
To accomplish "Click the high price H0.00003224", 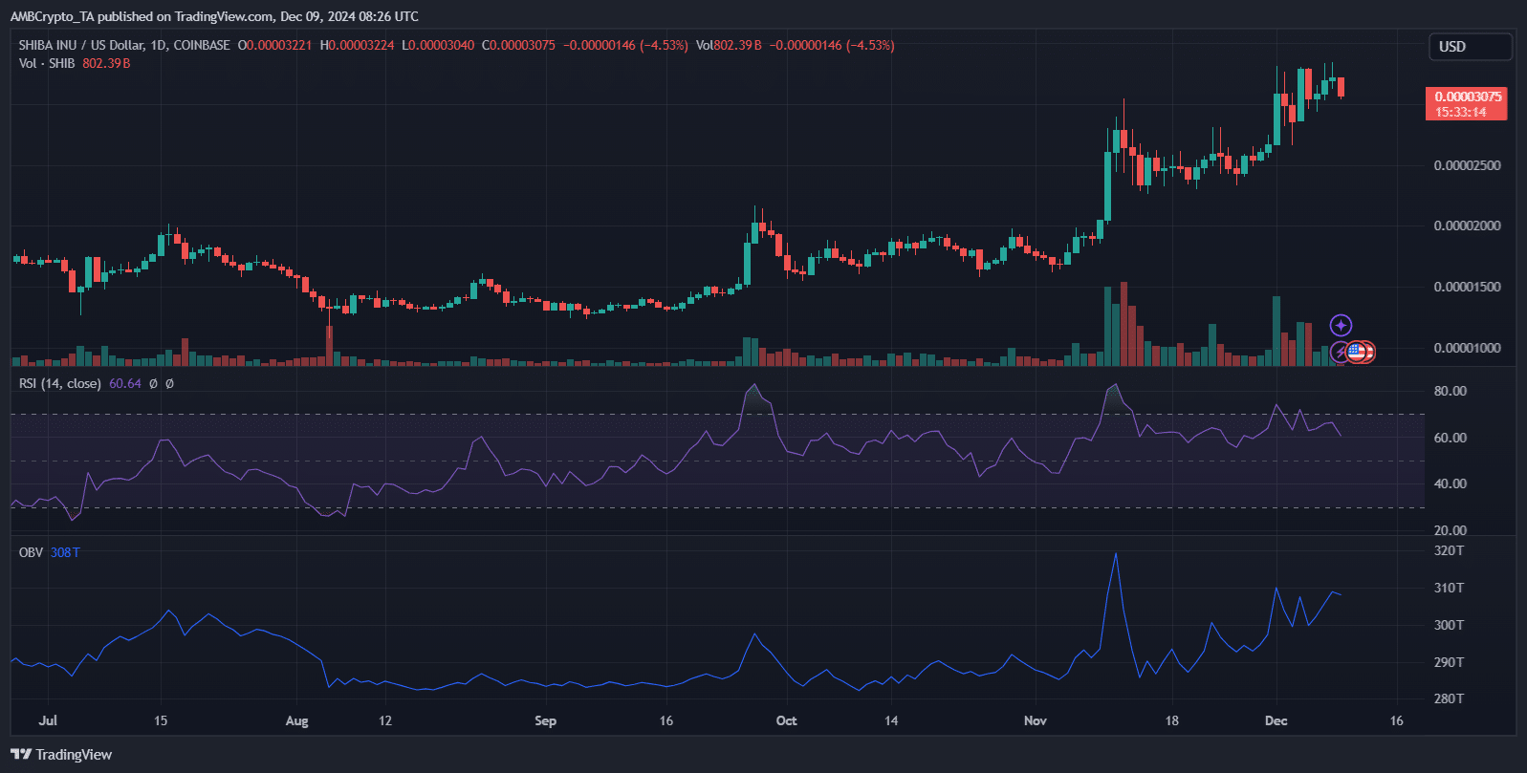I will [357, 45].
